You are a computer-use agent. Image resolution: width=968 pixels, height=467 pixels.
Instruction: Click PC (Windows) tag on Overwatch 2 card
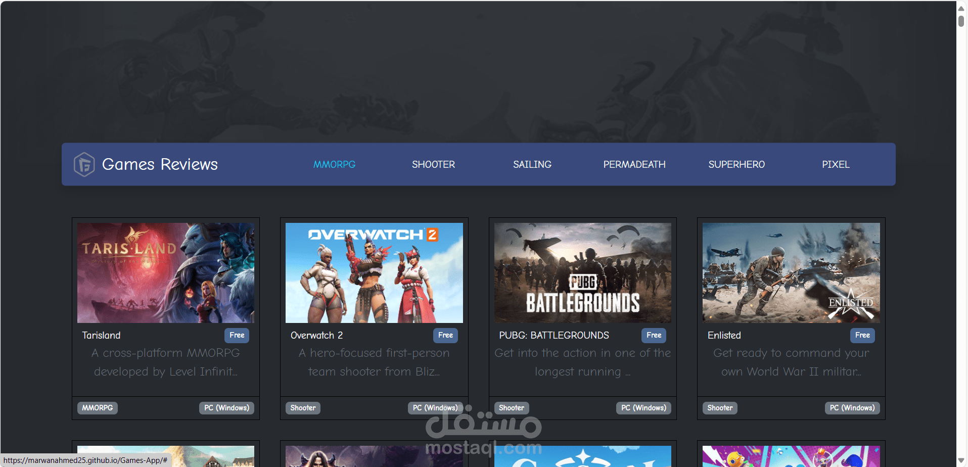coord(435,408)
